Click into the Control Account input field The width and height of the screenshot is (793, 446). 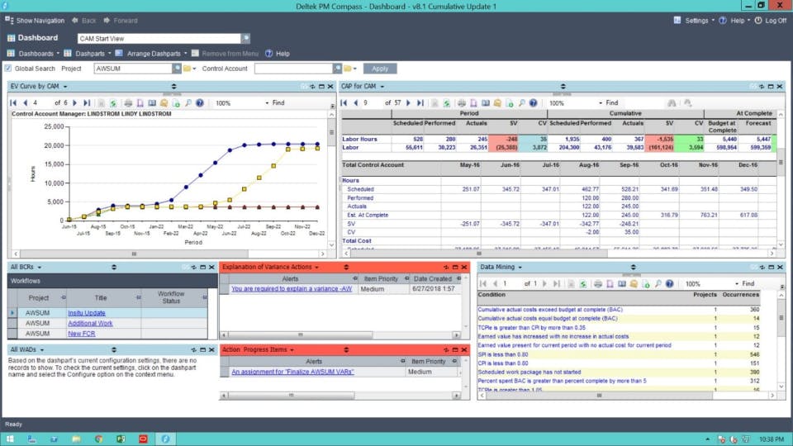[294, 69]
